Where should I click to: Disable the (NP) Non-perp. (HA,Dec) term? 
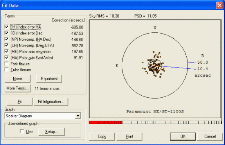(7, 39)
